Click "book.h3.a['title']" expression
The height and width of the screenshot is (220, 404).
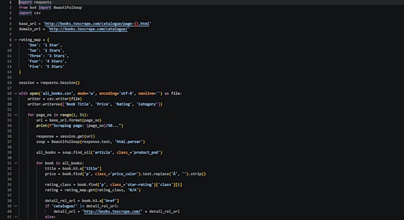81,168
